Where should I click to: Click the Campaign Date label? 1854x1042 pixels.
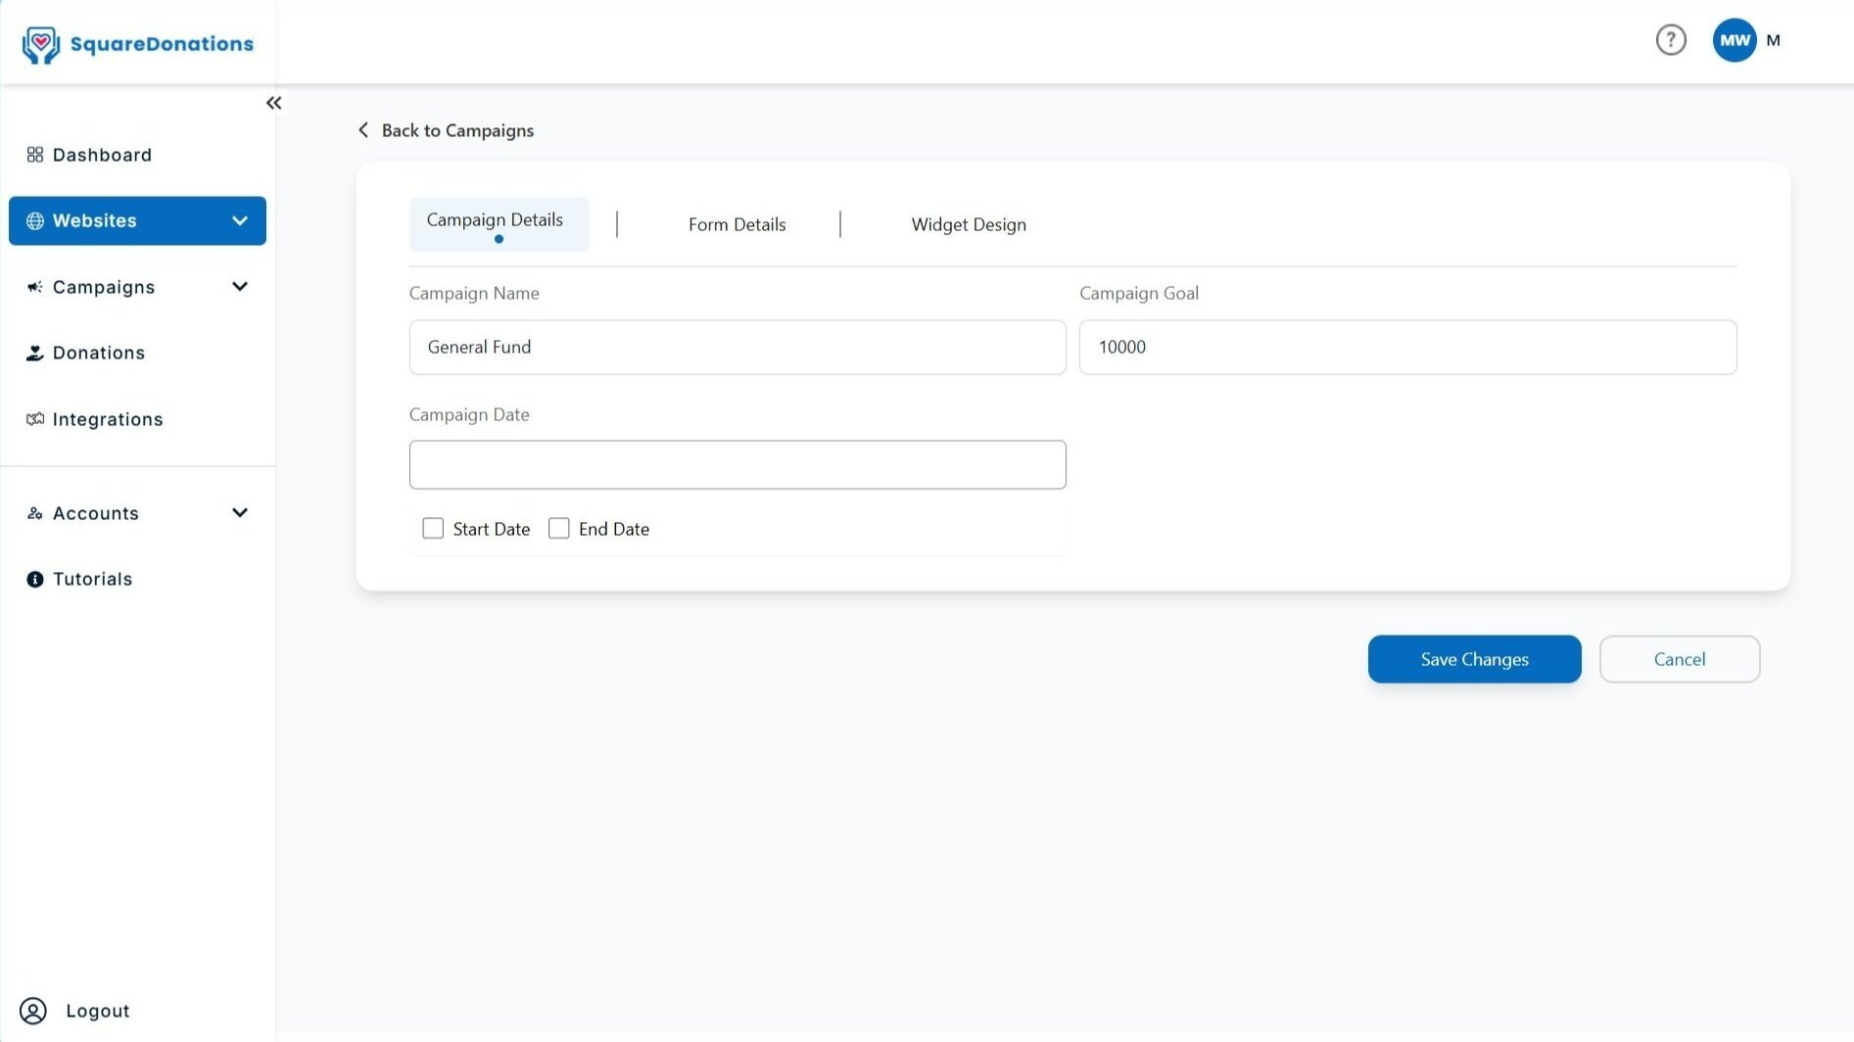tap(469, 415)
